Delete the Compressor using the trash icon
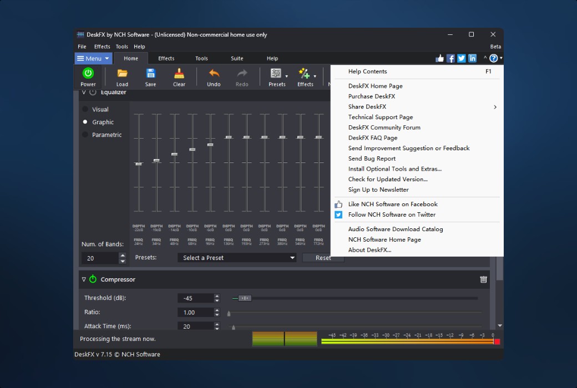Screen dimensions: 577x388 click(x=483, y=279)
